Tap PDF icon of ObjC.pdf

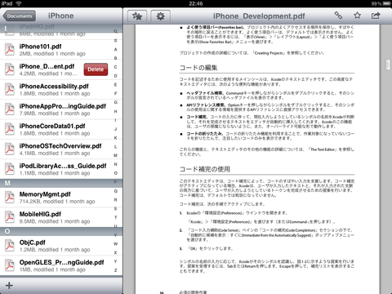click(10, 246)
